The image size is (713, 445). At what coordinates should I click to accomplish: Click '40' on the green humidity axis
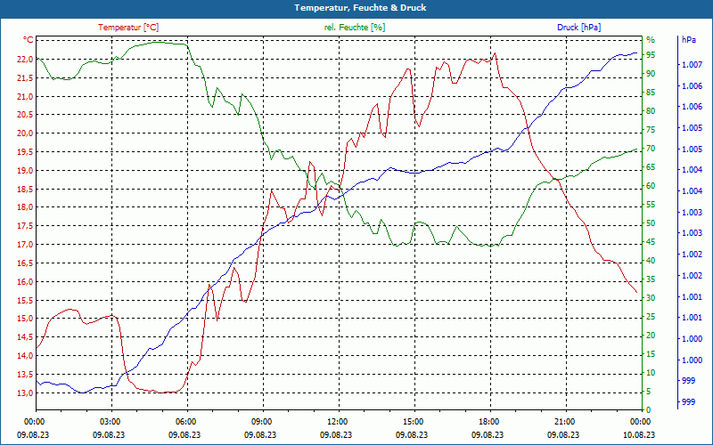(x=651, y=261)
